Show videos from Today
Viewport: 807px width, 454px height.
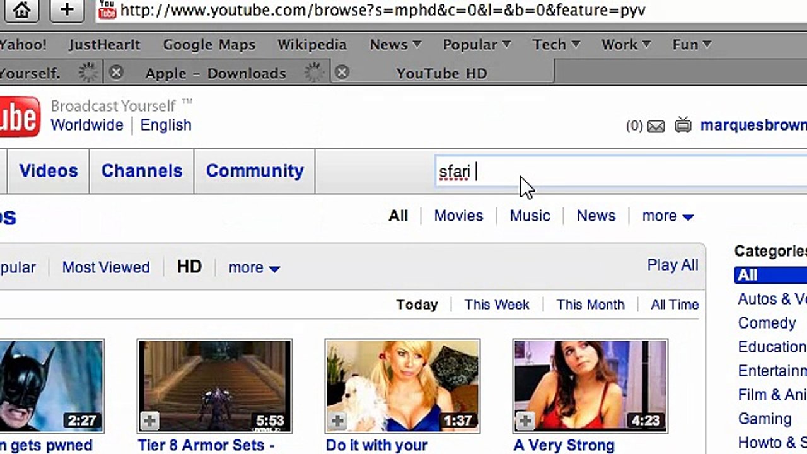[x=417, y=305]
